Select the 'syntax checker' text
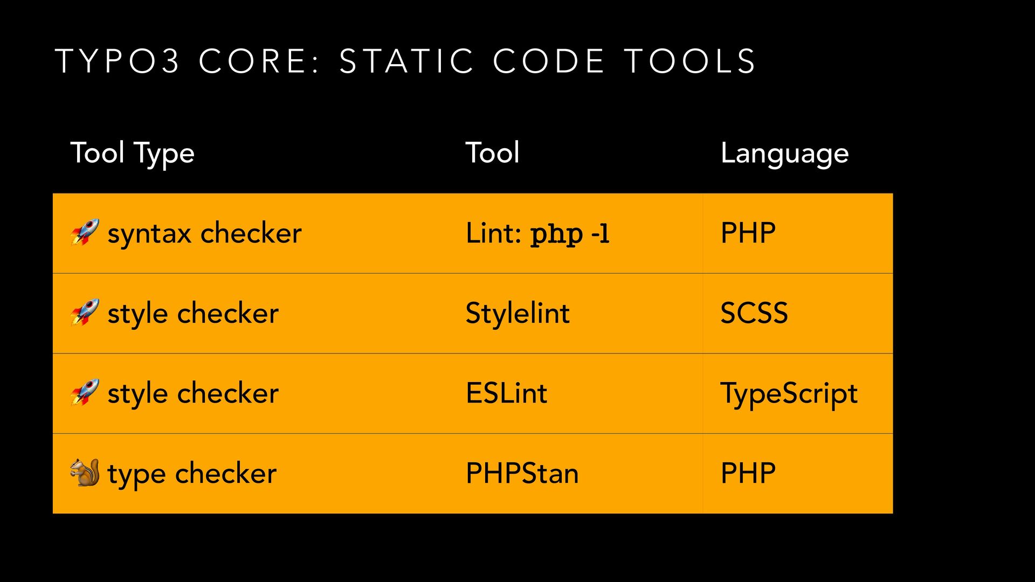Screen dimensions: 1035x582 (204, 234)
